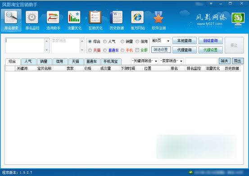249x176 pixels.
Task: Click the 本地查询 button
Action: point(185,41)
